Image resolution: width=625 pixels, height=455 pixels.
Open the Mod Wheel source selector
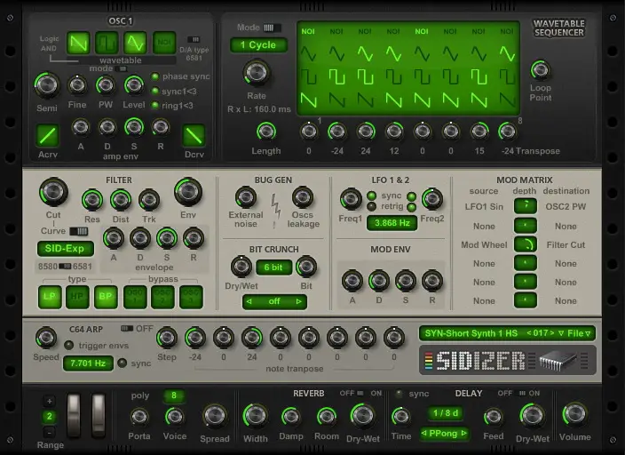[x=484, y=245]
